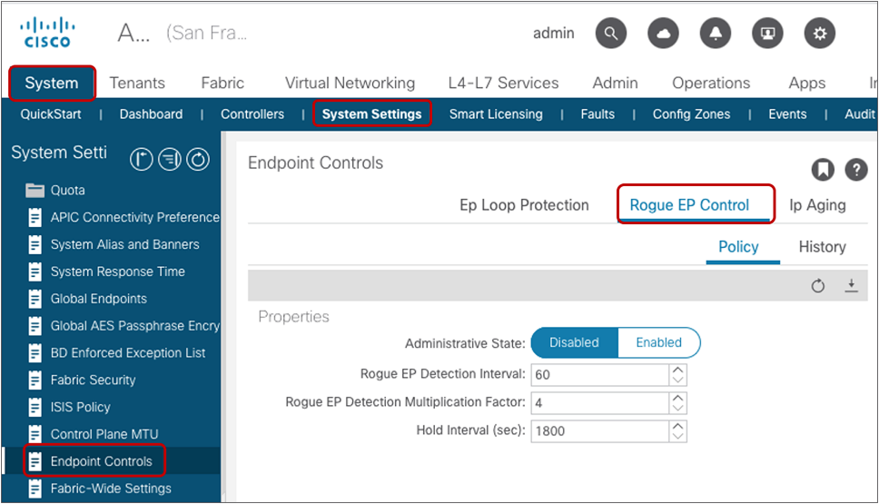Switch to Ip Aging tab
This screenshot has width=879, height=504.
pyautogui.click(x=817, y=205)
